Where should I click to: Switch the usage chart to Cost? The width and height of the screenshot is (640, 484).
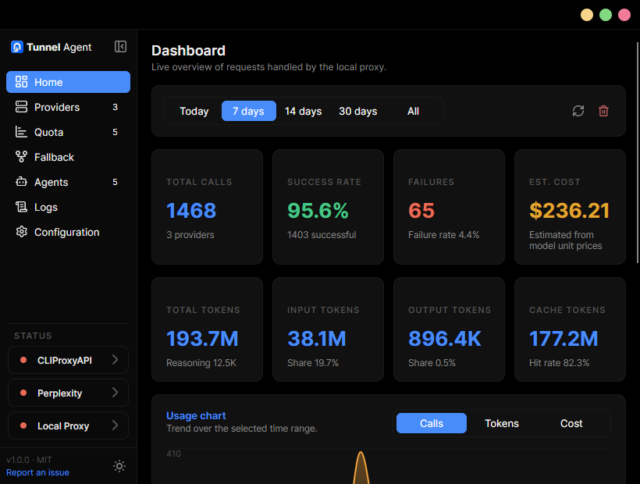click(x=571, y=423)
